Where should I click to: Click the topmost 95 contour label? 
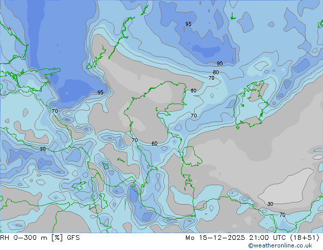189,24
